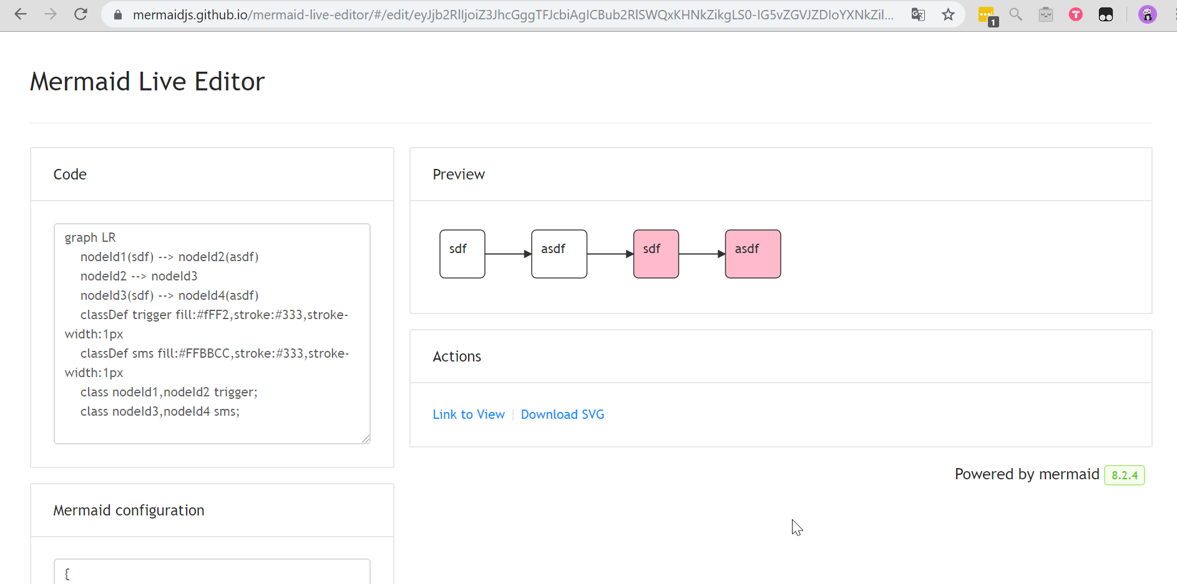
Task: Open the diagram with Link to View
Action: tap(469, 414)
